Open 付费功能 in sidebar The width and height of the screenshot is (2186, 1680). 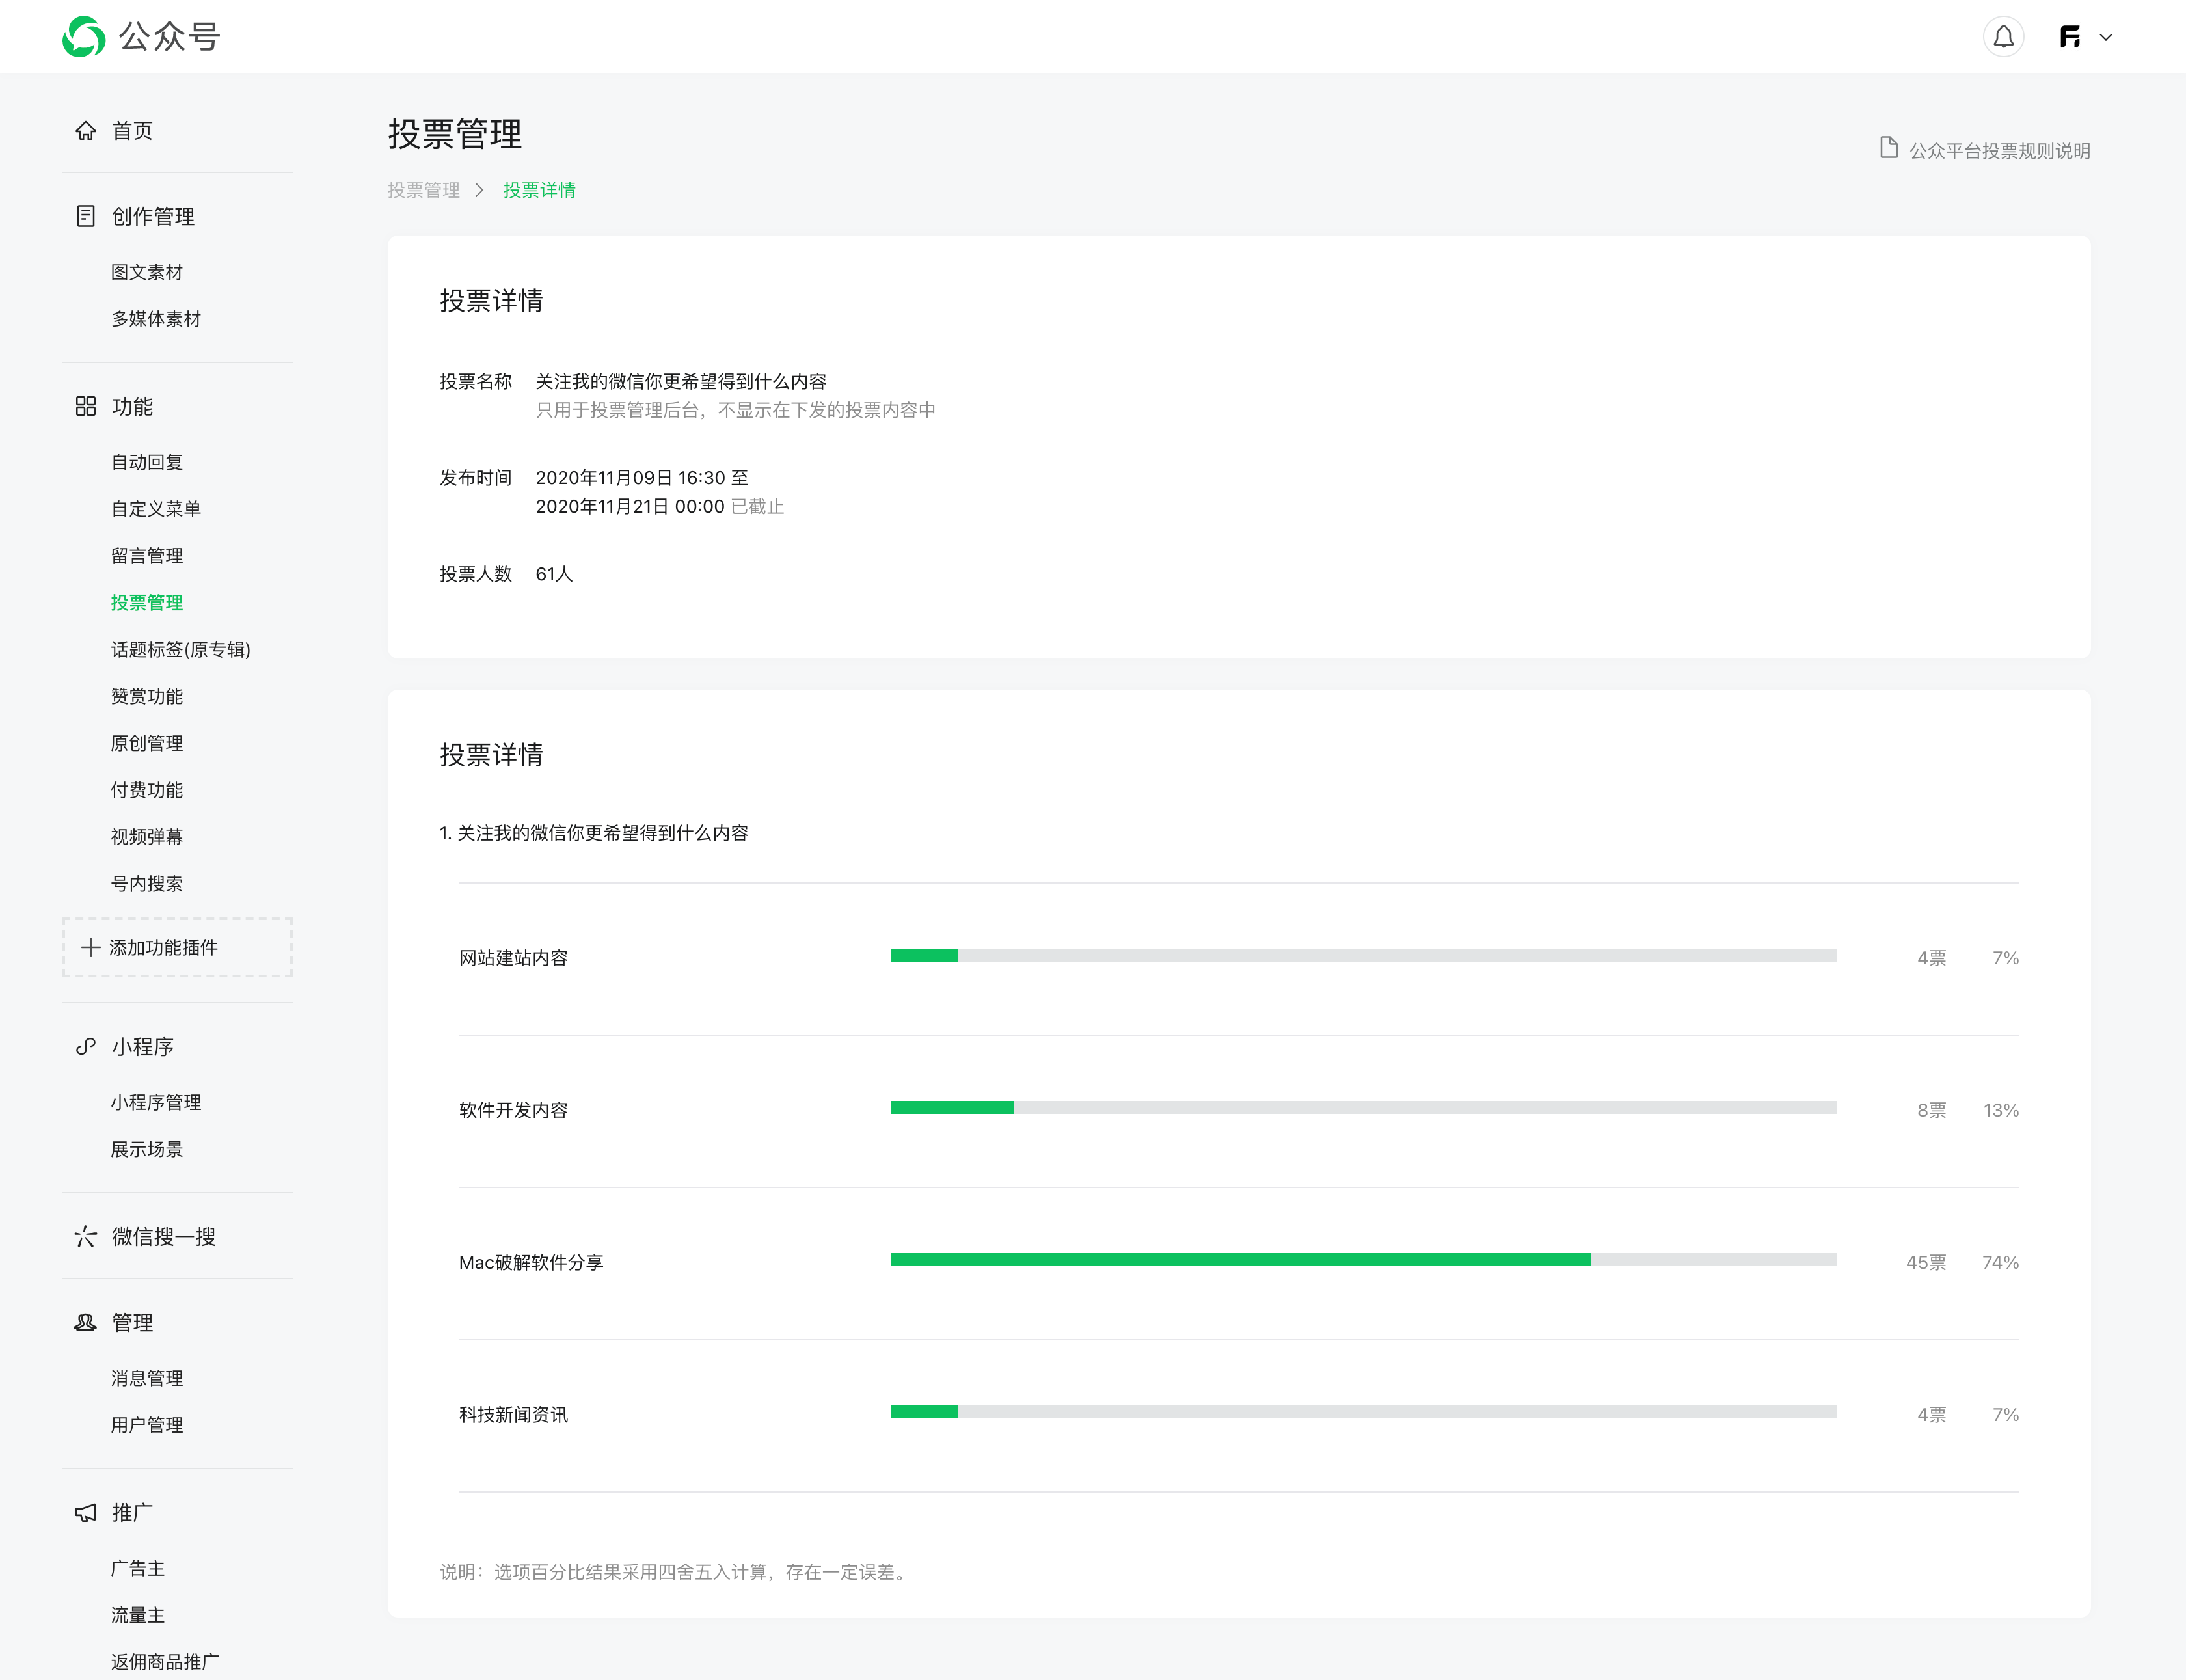pyautogui.click(x=147, y=790)
